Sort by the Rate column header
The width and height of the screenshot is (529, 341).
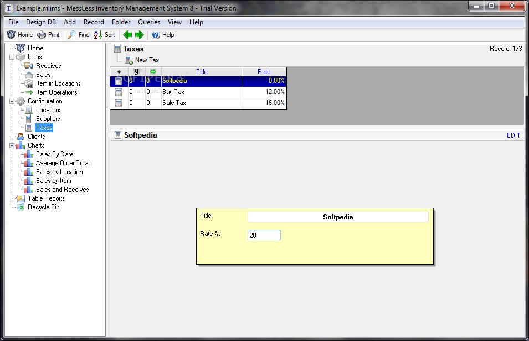(x=264, y=72)
